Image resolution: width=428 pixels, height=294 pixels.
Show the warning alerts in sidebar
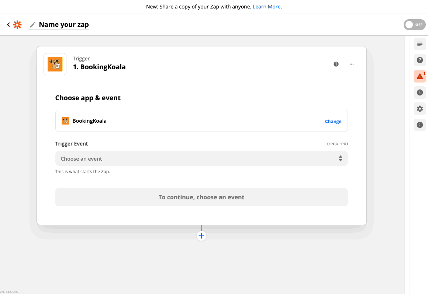pyautogui.click(x=420, y=76)
